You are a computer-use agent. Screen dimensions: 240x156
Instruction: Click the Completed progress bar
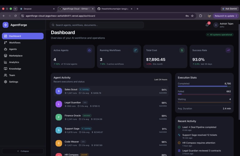click(x=204, y=86)
